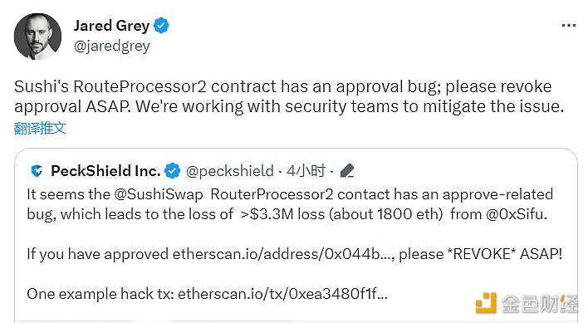Open the 4小时 timestamp of quoted tweet
588x323 pixels.
[x=306, y=171]
